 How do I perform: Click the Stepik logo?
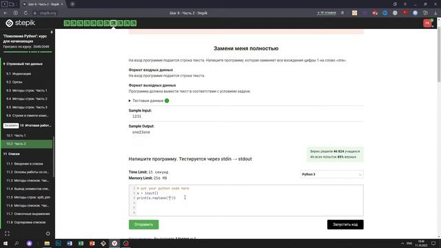[20, 23]
